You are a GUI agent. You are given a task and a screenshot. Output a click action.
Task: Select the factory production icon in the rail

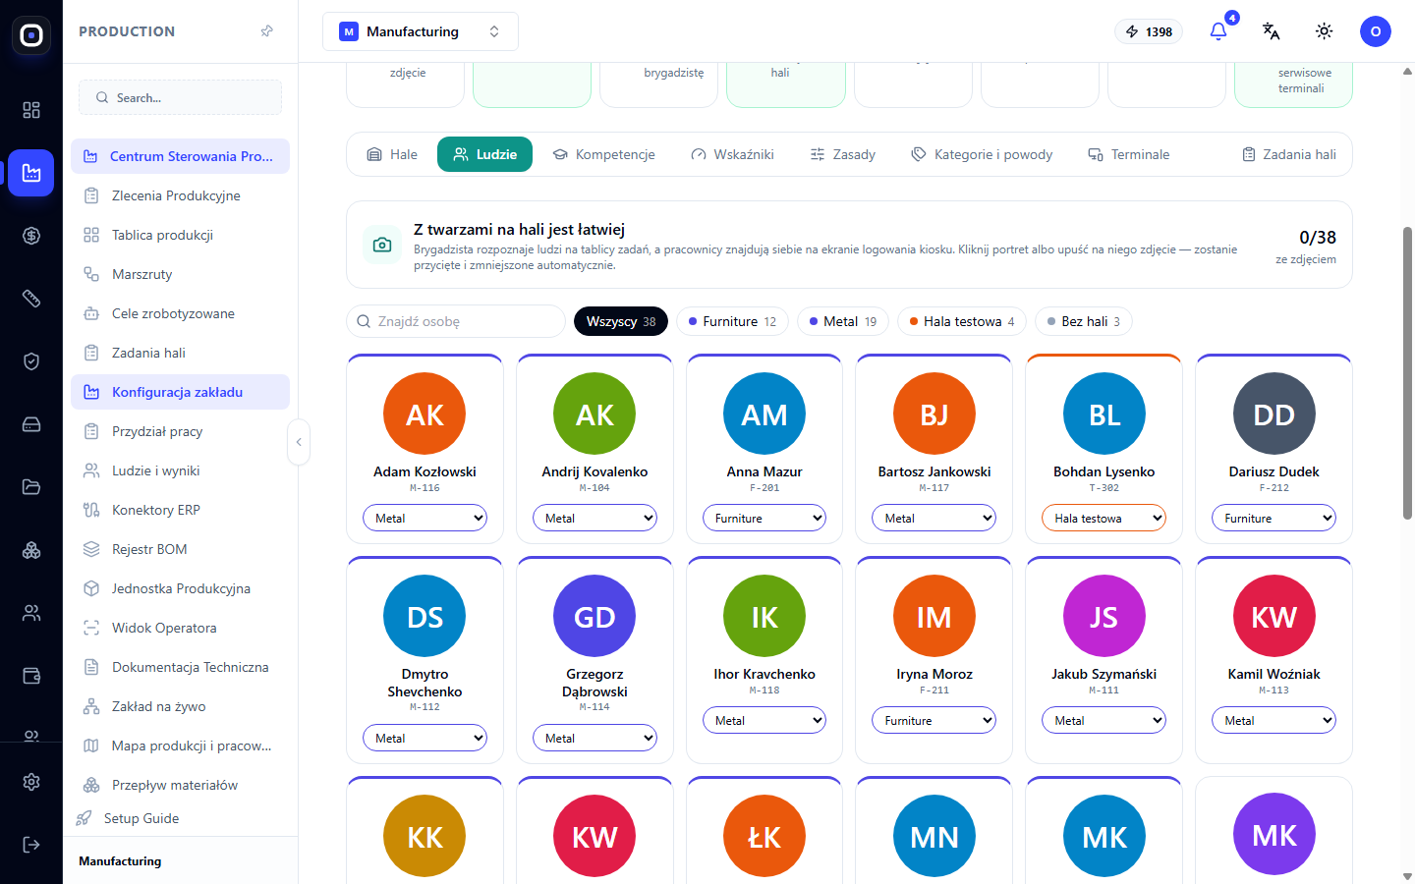pyautogui.click(x=31, y=173)
